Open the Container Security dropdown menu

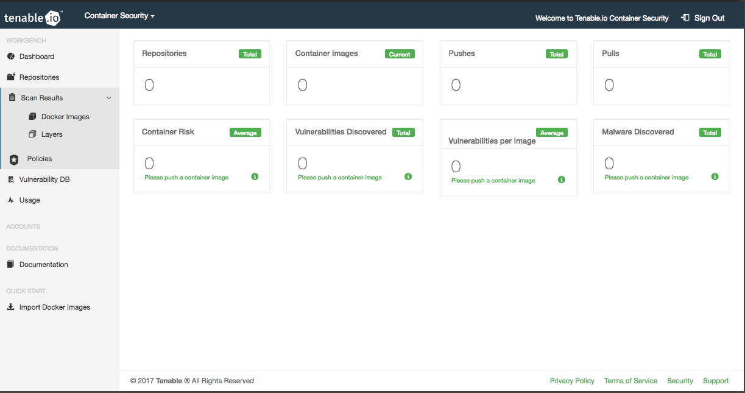119,16
